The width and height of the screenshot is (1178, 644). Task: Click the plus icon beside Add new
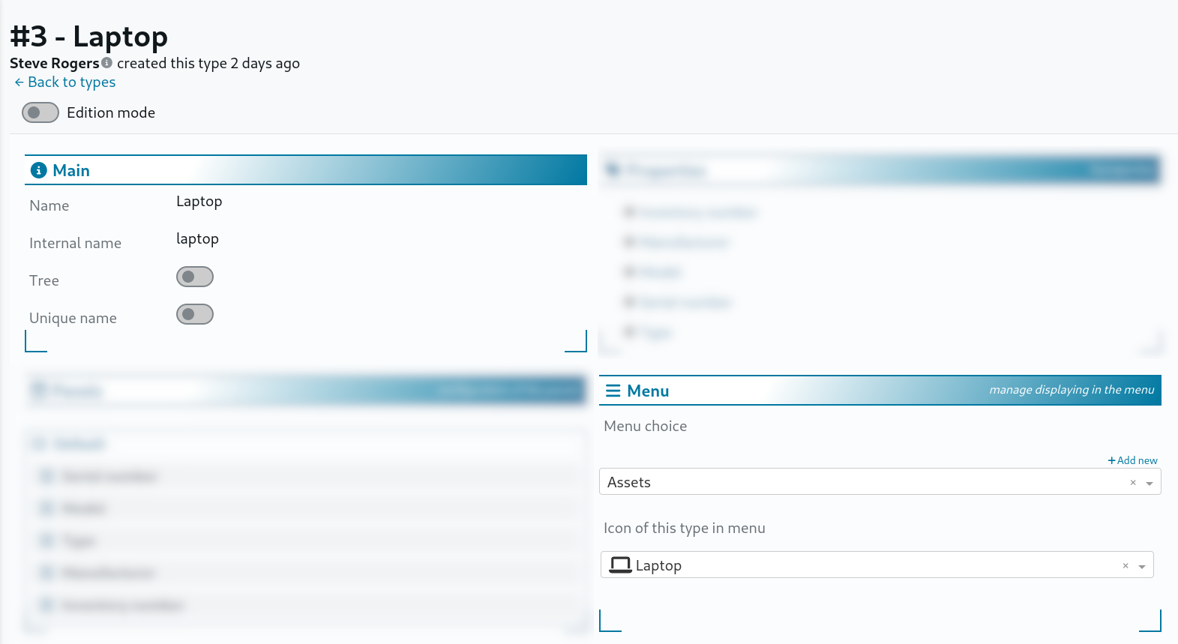1111,460
